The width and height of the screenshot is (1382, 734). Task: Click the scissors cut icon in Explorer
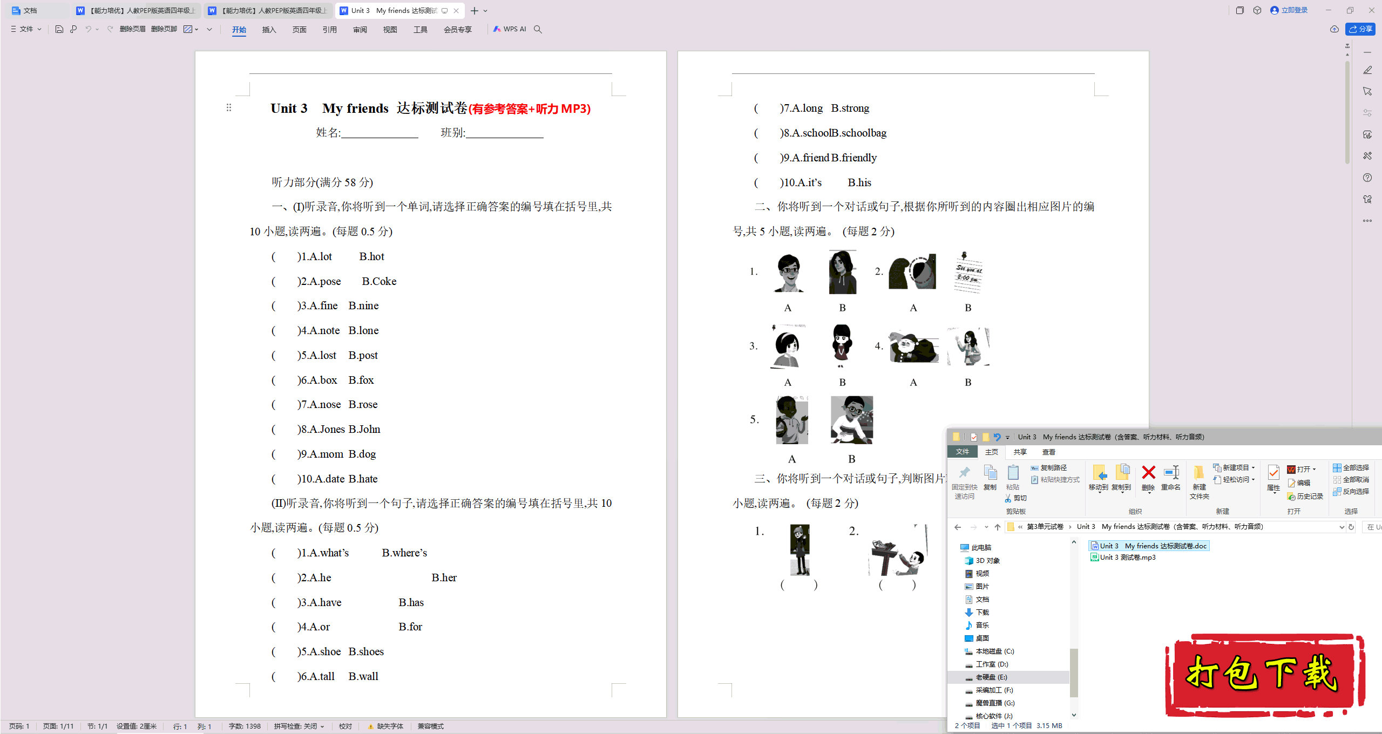point(1008,498)
